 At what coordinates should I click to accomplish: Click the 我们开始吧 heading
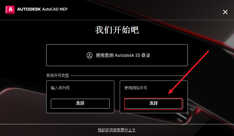[x=117, y=30]
